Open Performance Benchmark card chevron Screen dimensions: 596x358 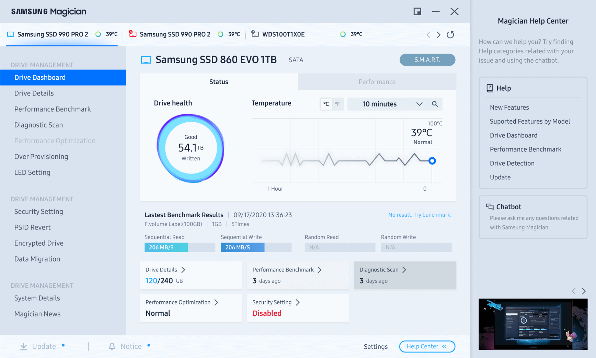[320, 270]
